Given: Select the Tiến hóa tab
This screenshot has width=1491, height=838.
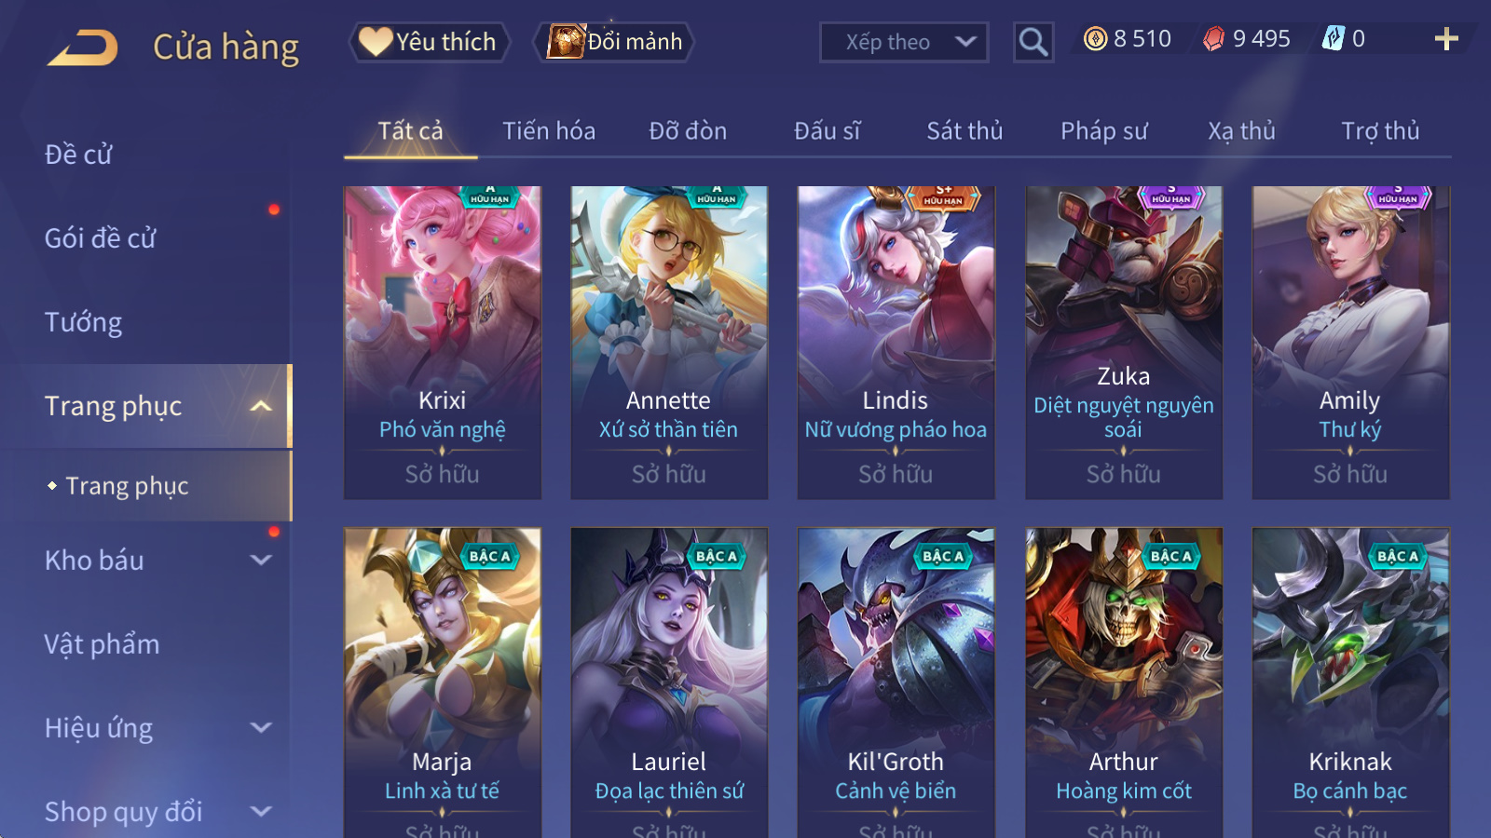Looking at the screenshot, I should pos(549,131).
